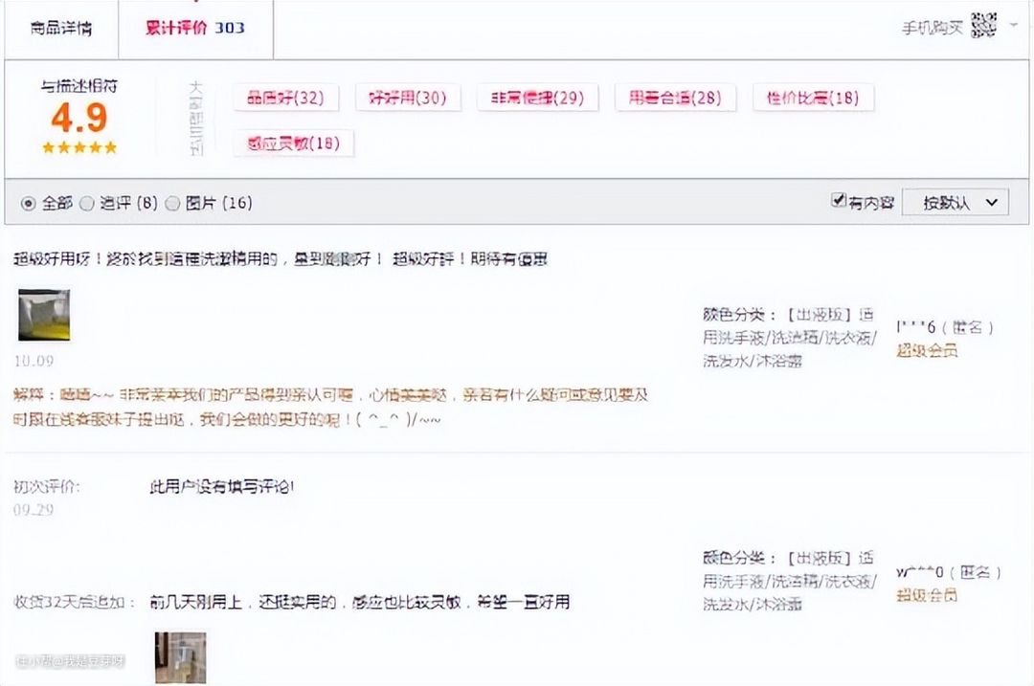Viewport: 1034px width, 686px height.
Task: Uncheck the 有内容 checkbox
Action: coord(839,202)
